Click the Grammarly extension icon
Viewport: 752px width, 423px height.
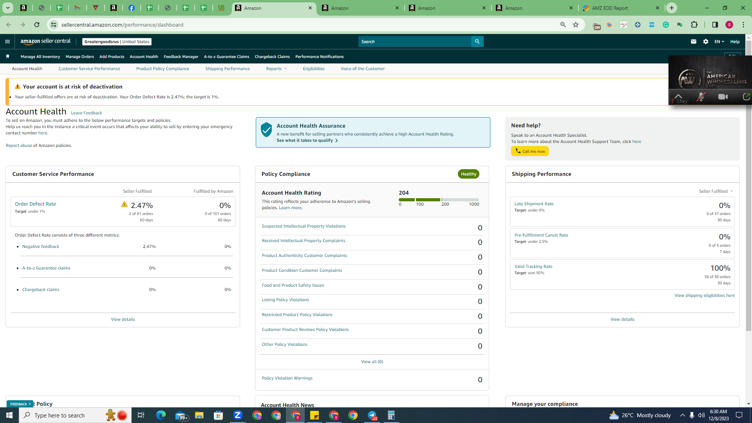coord(666,25)
